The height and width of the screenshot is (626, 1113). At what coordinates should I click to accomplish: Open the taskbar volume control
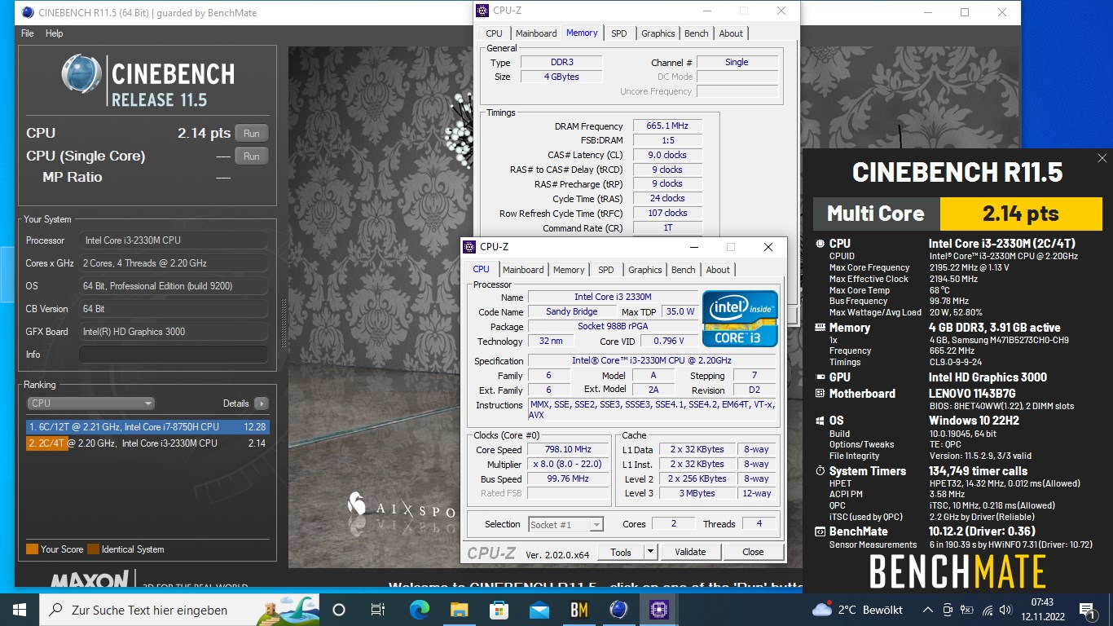click(1006, 610)
